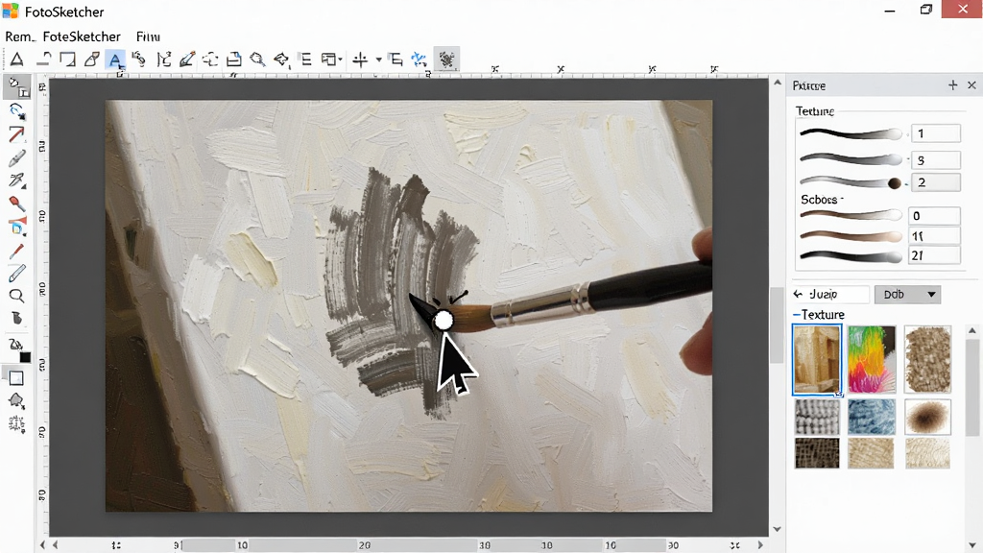Click the align lines icon in the top toolbar
Screen dimensions: 983x553
tap(306, 60)
